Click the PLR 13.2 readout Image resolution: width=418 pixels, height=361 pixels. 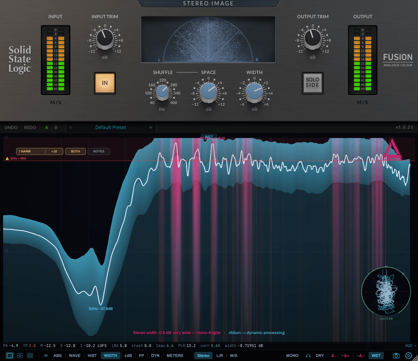pos(187,346)
